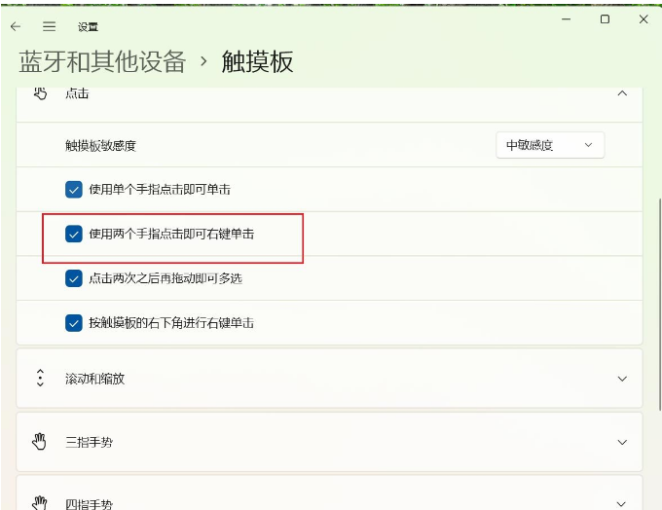
Task: Maximize the Settings window
Action: 605,19
